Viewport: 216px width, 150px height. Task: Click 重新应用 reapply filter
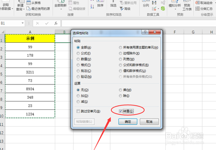128,2
